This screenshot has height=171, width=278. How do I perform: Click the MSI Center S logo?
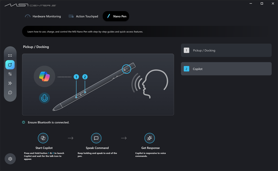(x=30, y=5)
